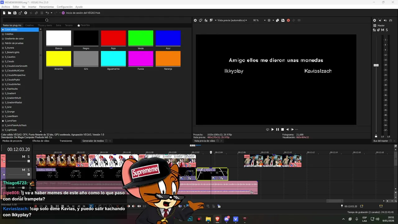
Task: Open a project using the folder icon
Action: 10,13
